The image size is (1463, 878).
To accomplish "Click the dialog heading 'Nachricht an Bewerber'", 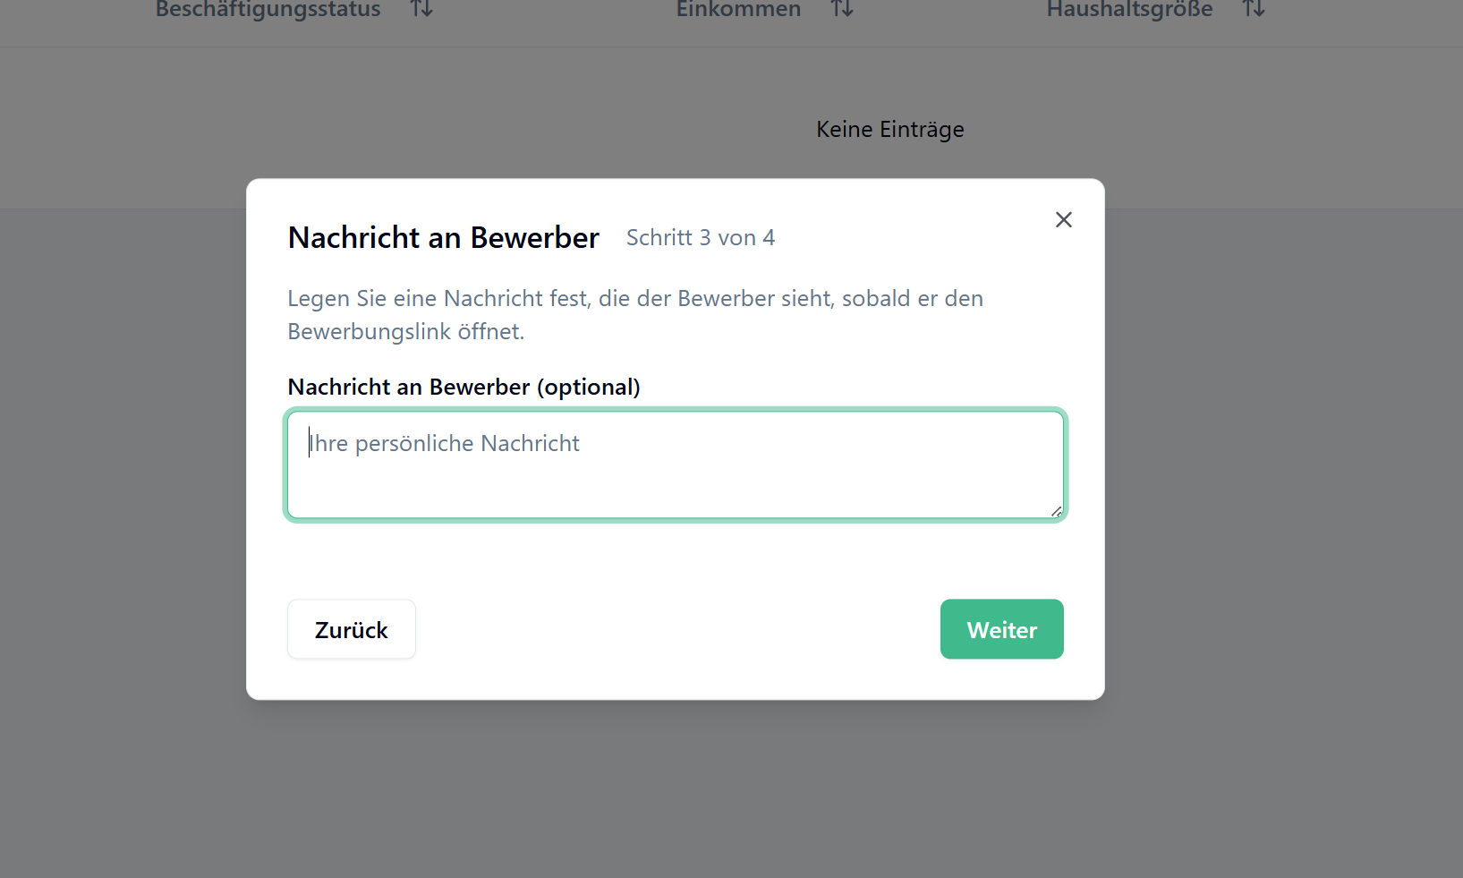I will pyautogui.click(x=443, y=238).
